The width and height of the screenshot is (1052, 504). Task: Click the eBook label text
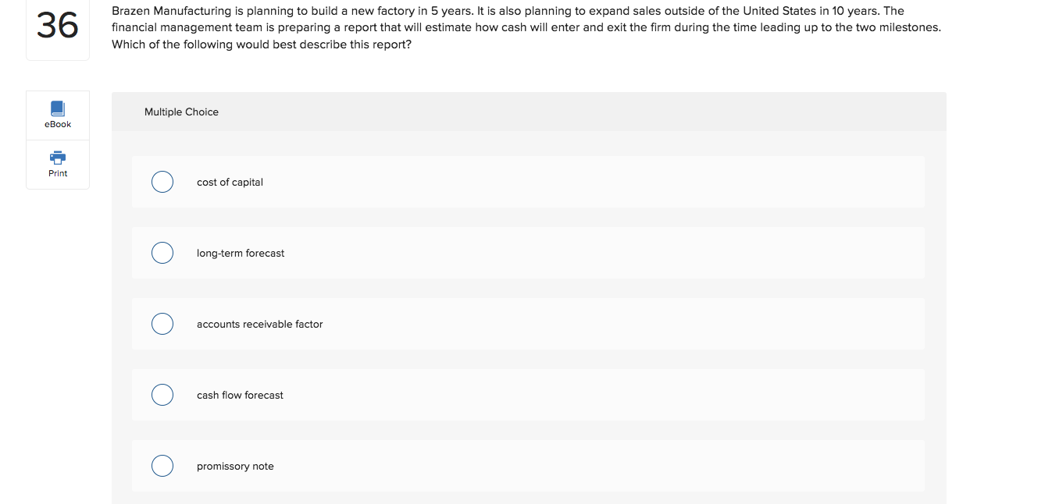[57, 123]
